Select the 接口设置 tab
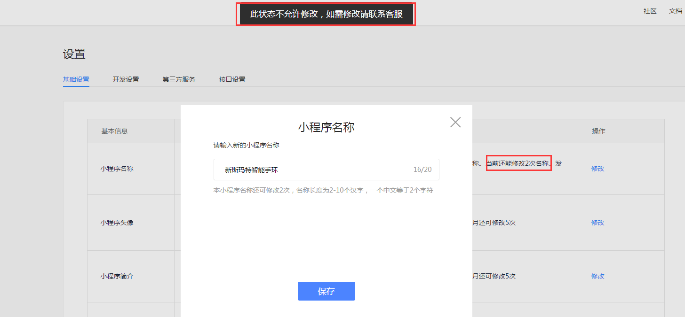 point(232,79)
